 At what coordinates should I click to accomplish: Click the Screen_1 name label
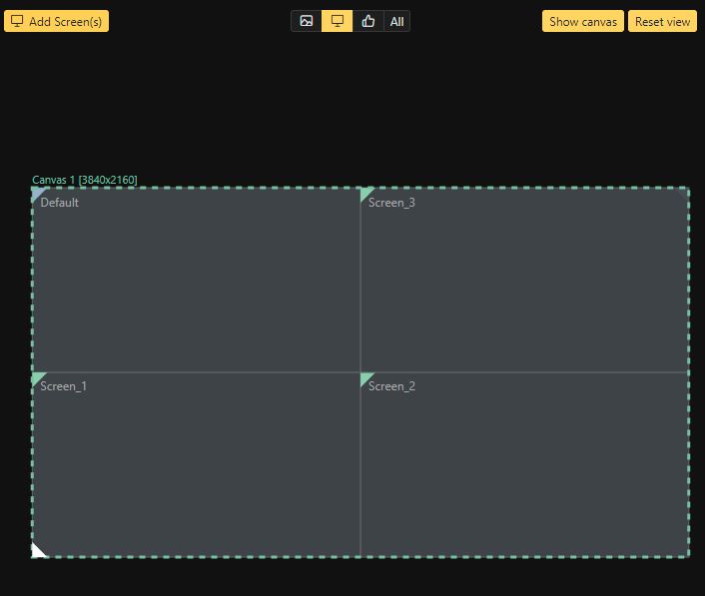point(64,386)
